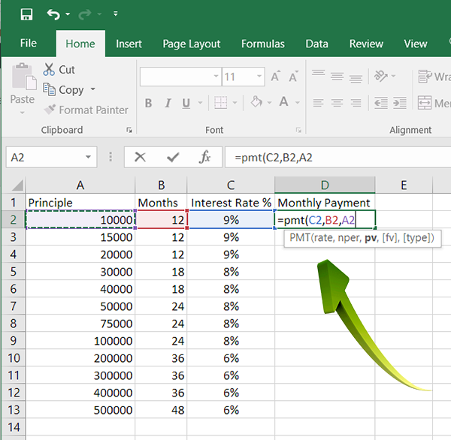Open the font size 11 dropdown
The height and width of the screenshot is (440, 451).
259,77
